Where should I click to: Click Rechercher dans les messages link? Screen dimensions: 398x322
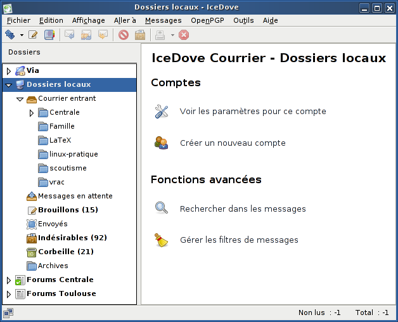point(243,209)
